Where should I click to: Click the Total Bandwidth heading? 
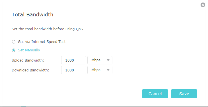[x=32, y=15]
